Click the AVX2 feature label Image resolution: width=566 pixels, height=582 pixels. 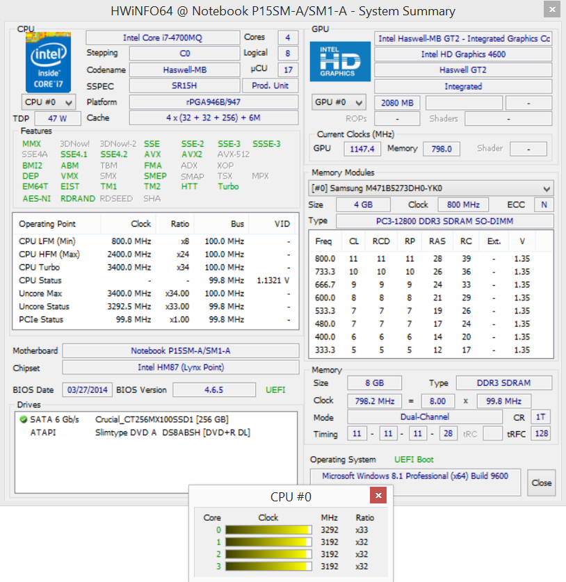[192, 154]
